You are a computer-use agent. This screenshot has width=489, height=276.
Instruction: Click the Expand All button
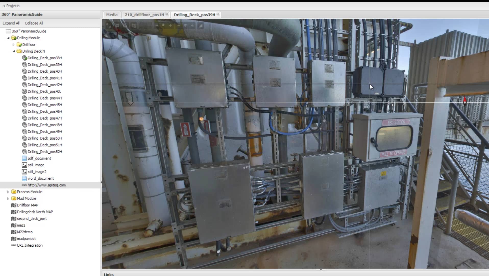[x=11, y=23]
